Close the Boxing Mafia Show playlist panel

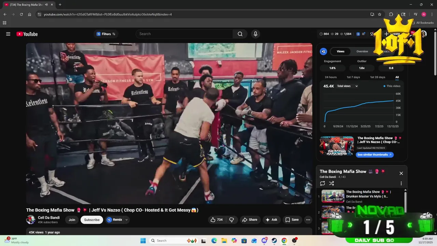401,173
